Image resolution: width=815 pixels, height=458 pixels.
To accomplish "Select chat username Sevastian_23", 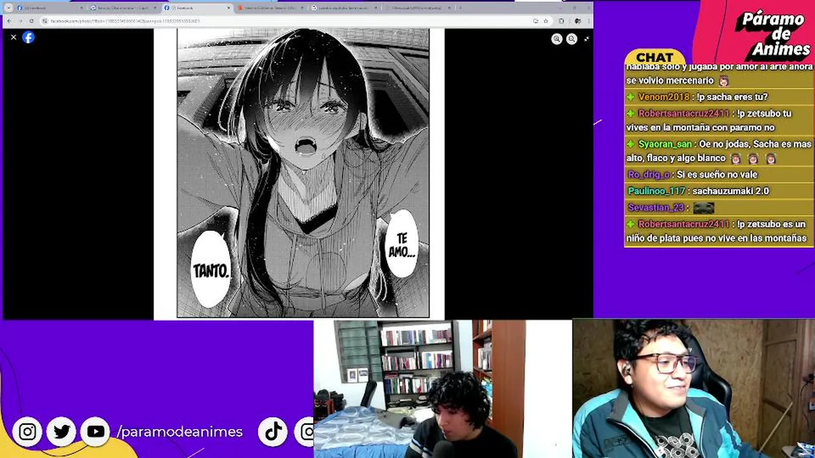I will click(656, 207).
